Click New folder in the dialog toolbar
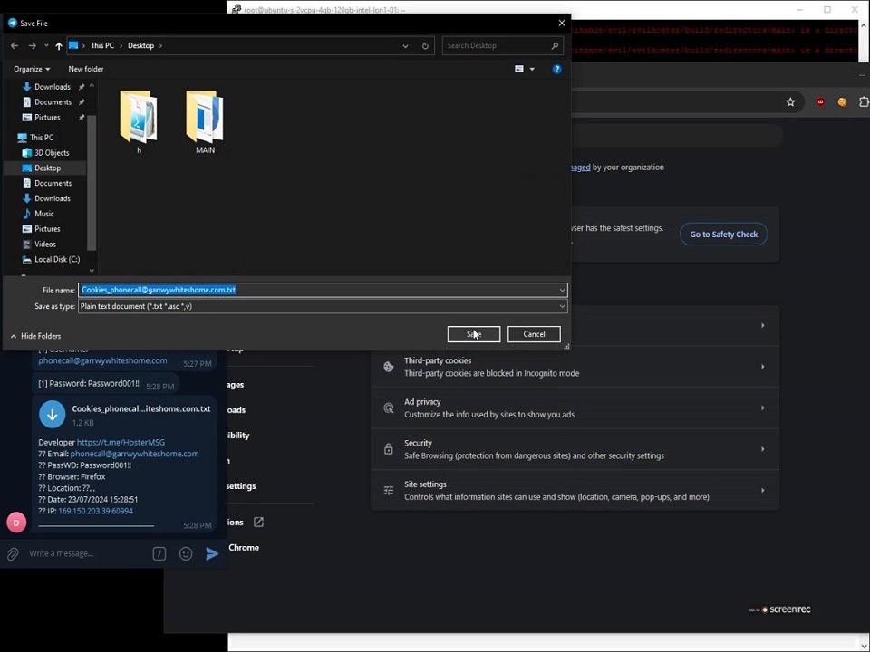The height and width of the screenshot is (652, 870). click(x=86, y=69)
